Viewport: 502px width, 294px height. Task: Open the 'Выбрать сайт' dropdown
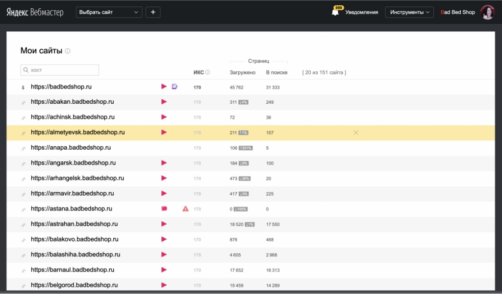[x=109, y=12]
